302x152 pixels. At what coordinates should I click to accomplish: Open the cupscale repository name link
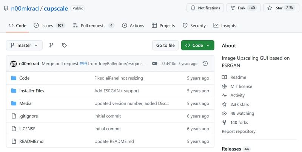click(56, 8)
